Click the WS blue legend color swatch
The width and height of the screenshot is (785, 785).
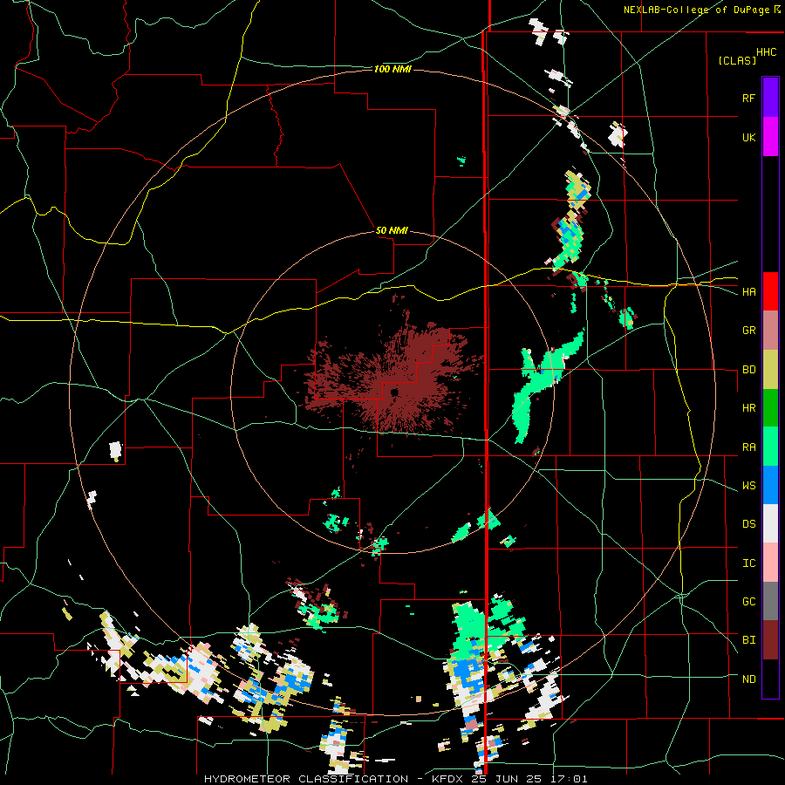(x=770, y=485)
